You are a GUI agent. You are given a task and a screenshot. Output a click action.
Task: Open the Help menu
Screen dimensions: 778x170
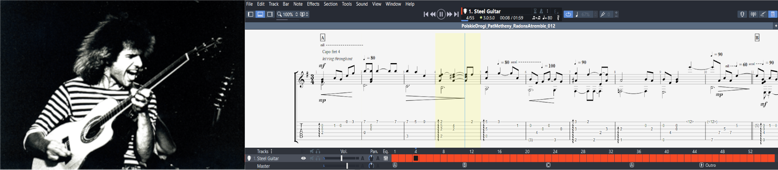[x=410, y=4]
